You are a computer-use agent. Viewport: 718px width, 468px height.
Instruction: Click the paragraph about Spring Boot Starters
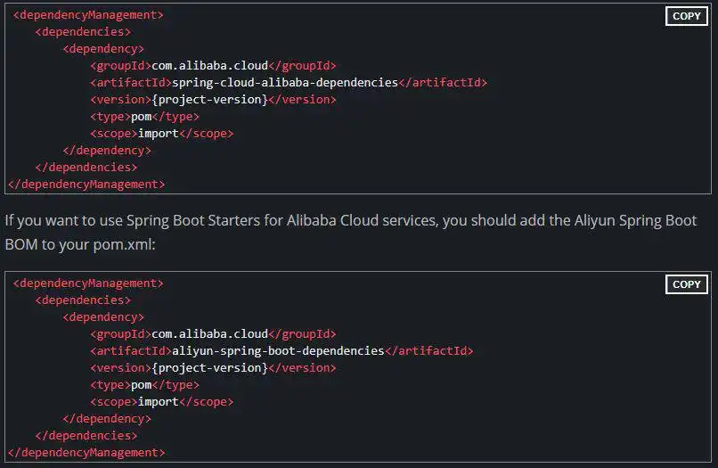coord(351,220)
